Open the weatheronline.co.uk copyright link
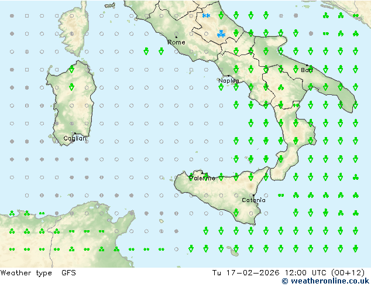Image resolution: width=371 pixels, height=287 pixels. [x=325, y=281]
